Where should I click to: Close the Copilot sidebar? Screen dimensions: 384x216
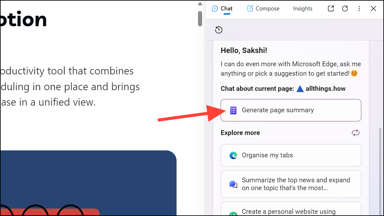373,9
